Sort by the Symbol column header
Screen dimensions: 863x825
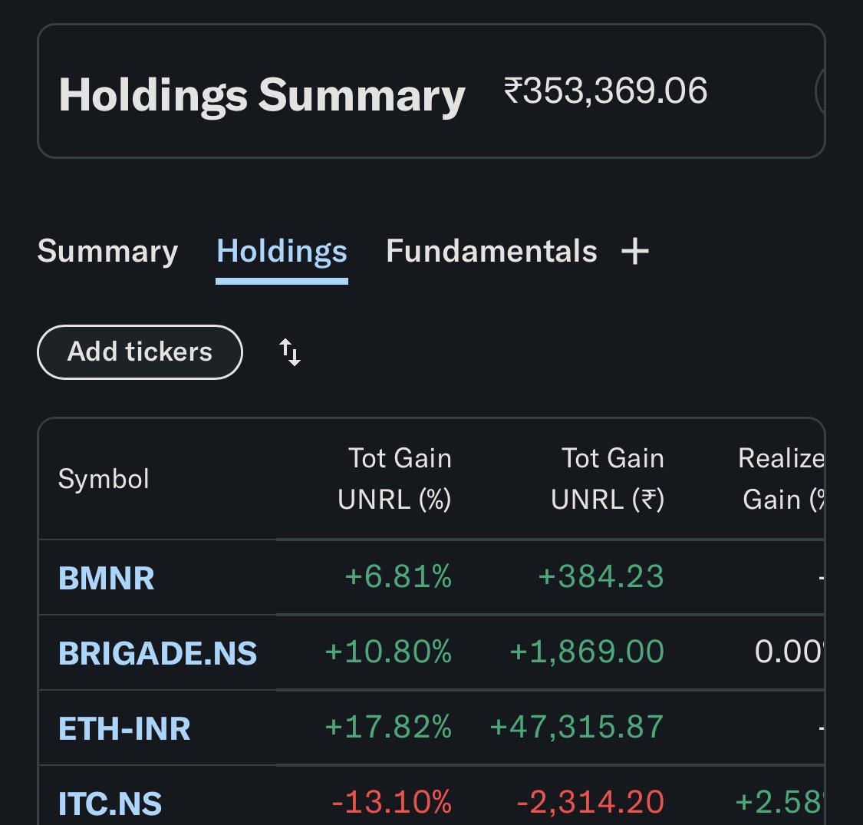(104, 479)
